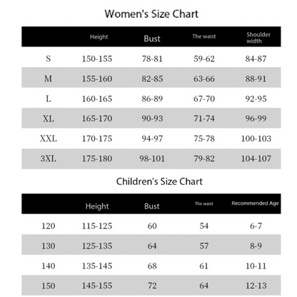
Task: Select children's size 120 row label
Action: pos(49,226)
